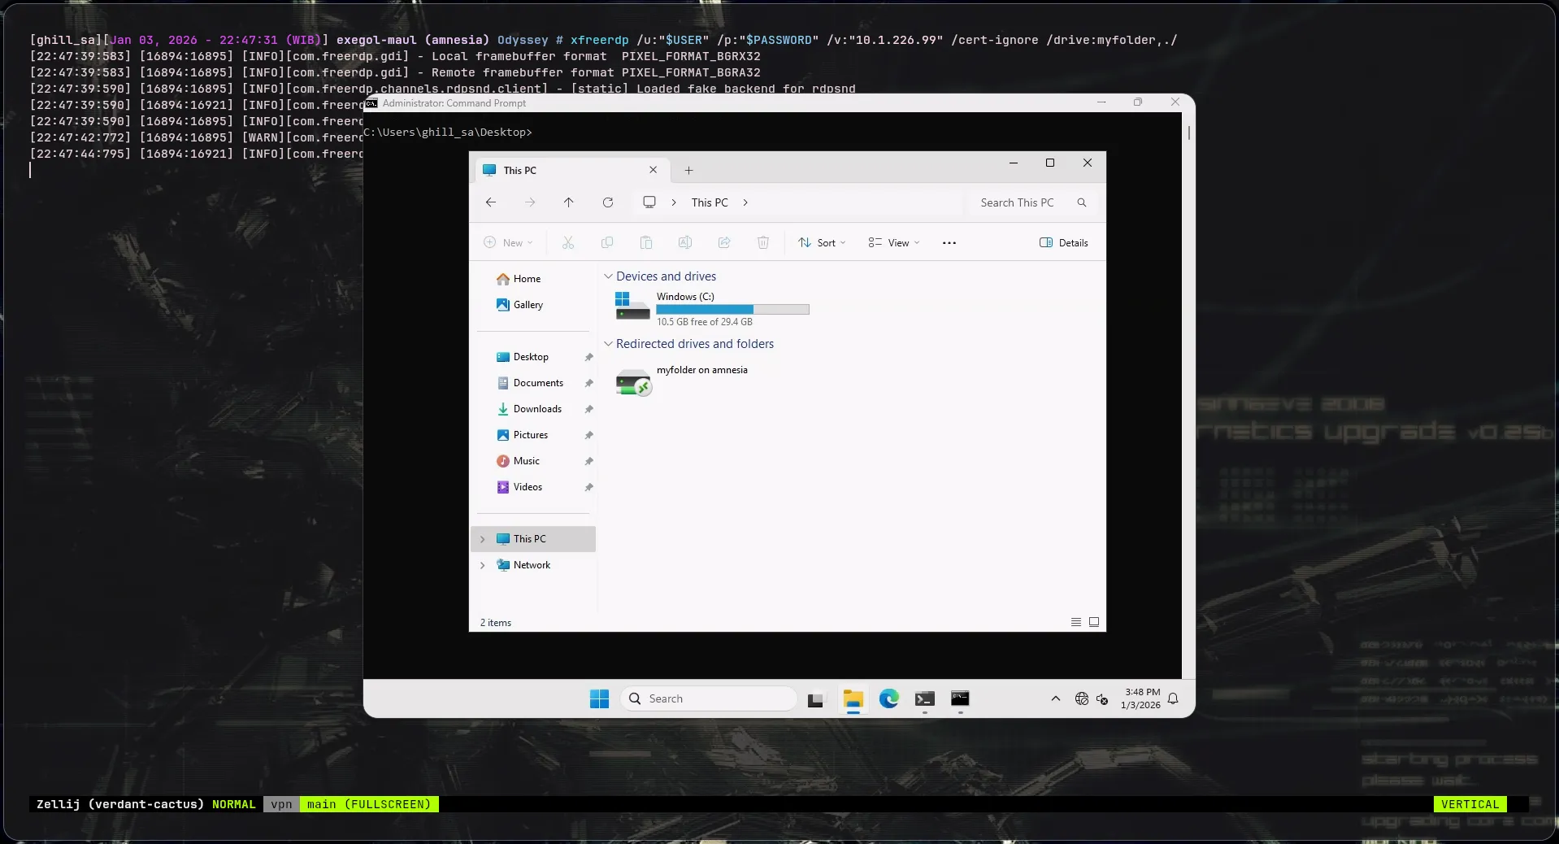Viewport: 1559px width, 844px height.
Task: Toggle the Details pane
Action: pos(1063,242)
